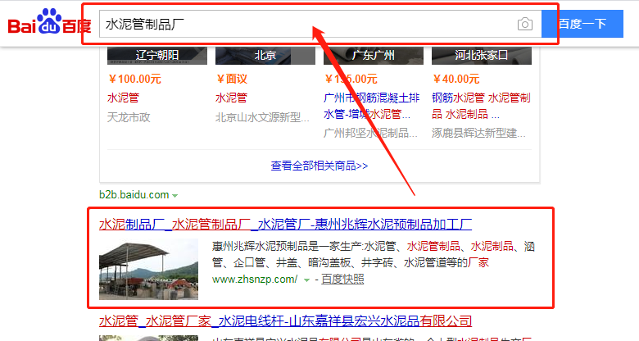Open the 北京 product thumbnail
Image resolution: width=639 pixels, height=341 pixels.
pos(264,56)
